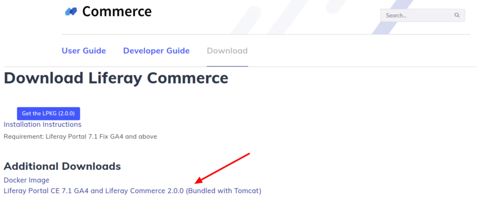Image resolution: width=477 pixels, height=211 pixels.
Task: Click the search magnifier icon
Action: pyautogui.click(x=457, y=15)
